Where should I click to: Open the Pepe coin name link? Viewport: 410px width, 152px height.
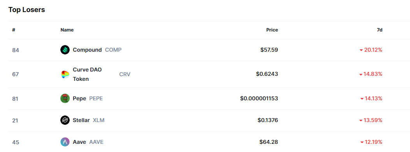79,98
